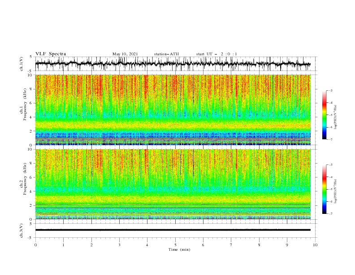
Task: Select the "ch.1 Frequency (kHz)" axis label
Action: tap(23, 104)
